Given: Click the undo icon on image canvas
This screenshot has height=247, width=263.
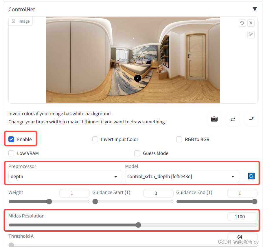Looking at the screenshot, I should pos(242,23).
